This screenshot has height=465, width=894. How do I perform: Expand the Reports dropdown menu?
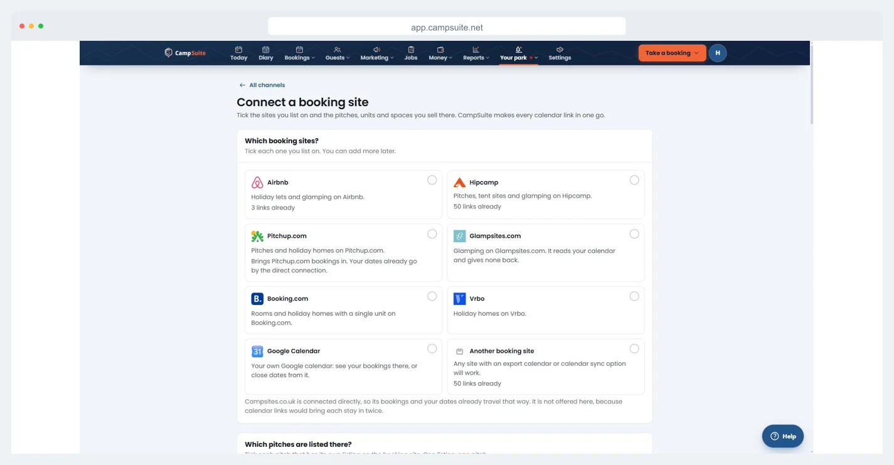476,53
